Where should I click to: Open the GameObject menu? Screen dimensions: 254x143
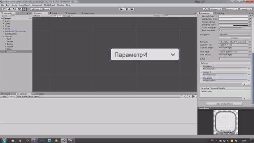[24, 5]
